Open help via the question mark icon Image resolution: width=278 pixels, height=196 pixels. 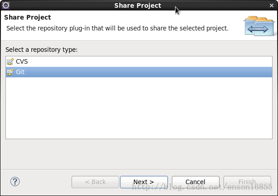(15, 181)
